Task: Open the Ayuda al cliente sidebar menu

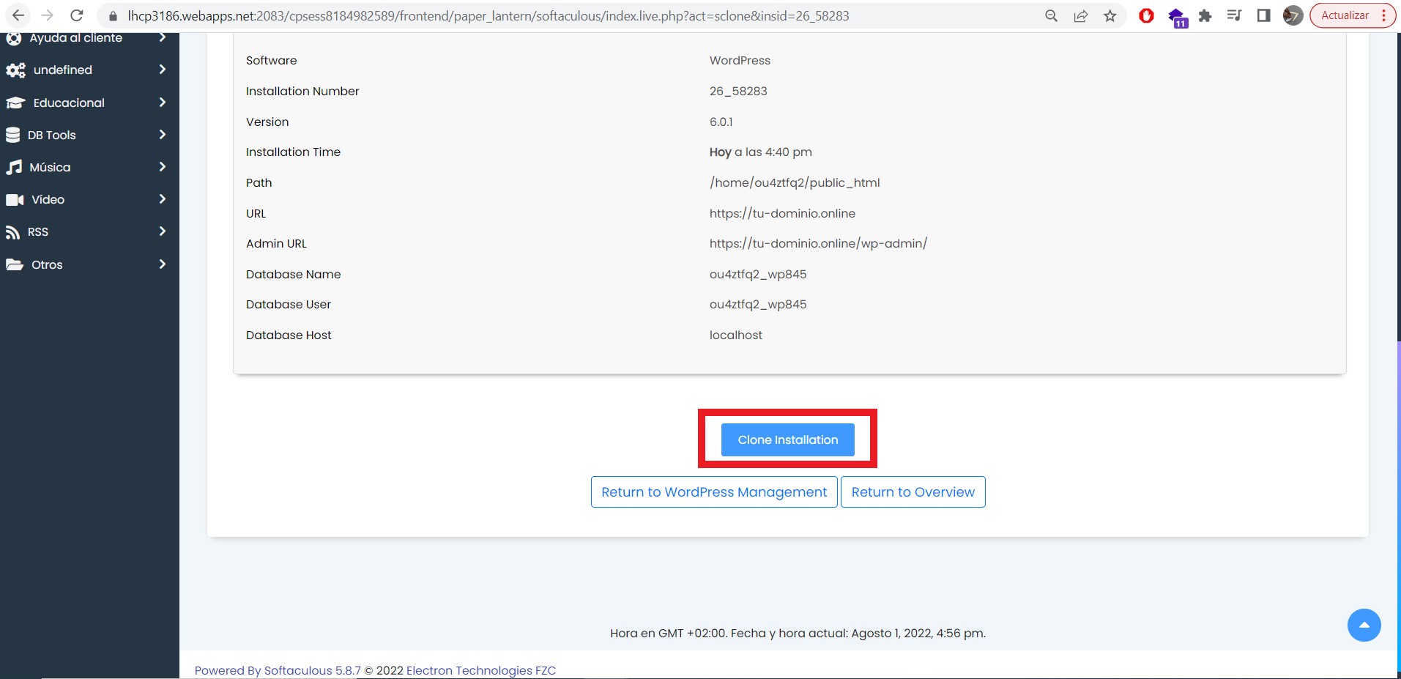Action: [x=89, y=38]
